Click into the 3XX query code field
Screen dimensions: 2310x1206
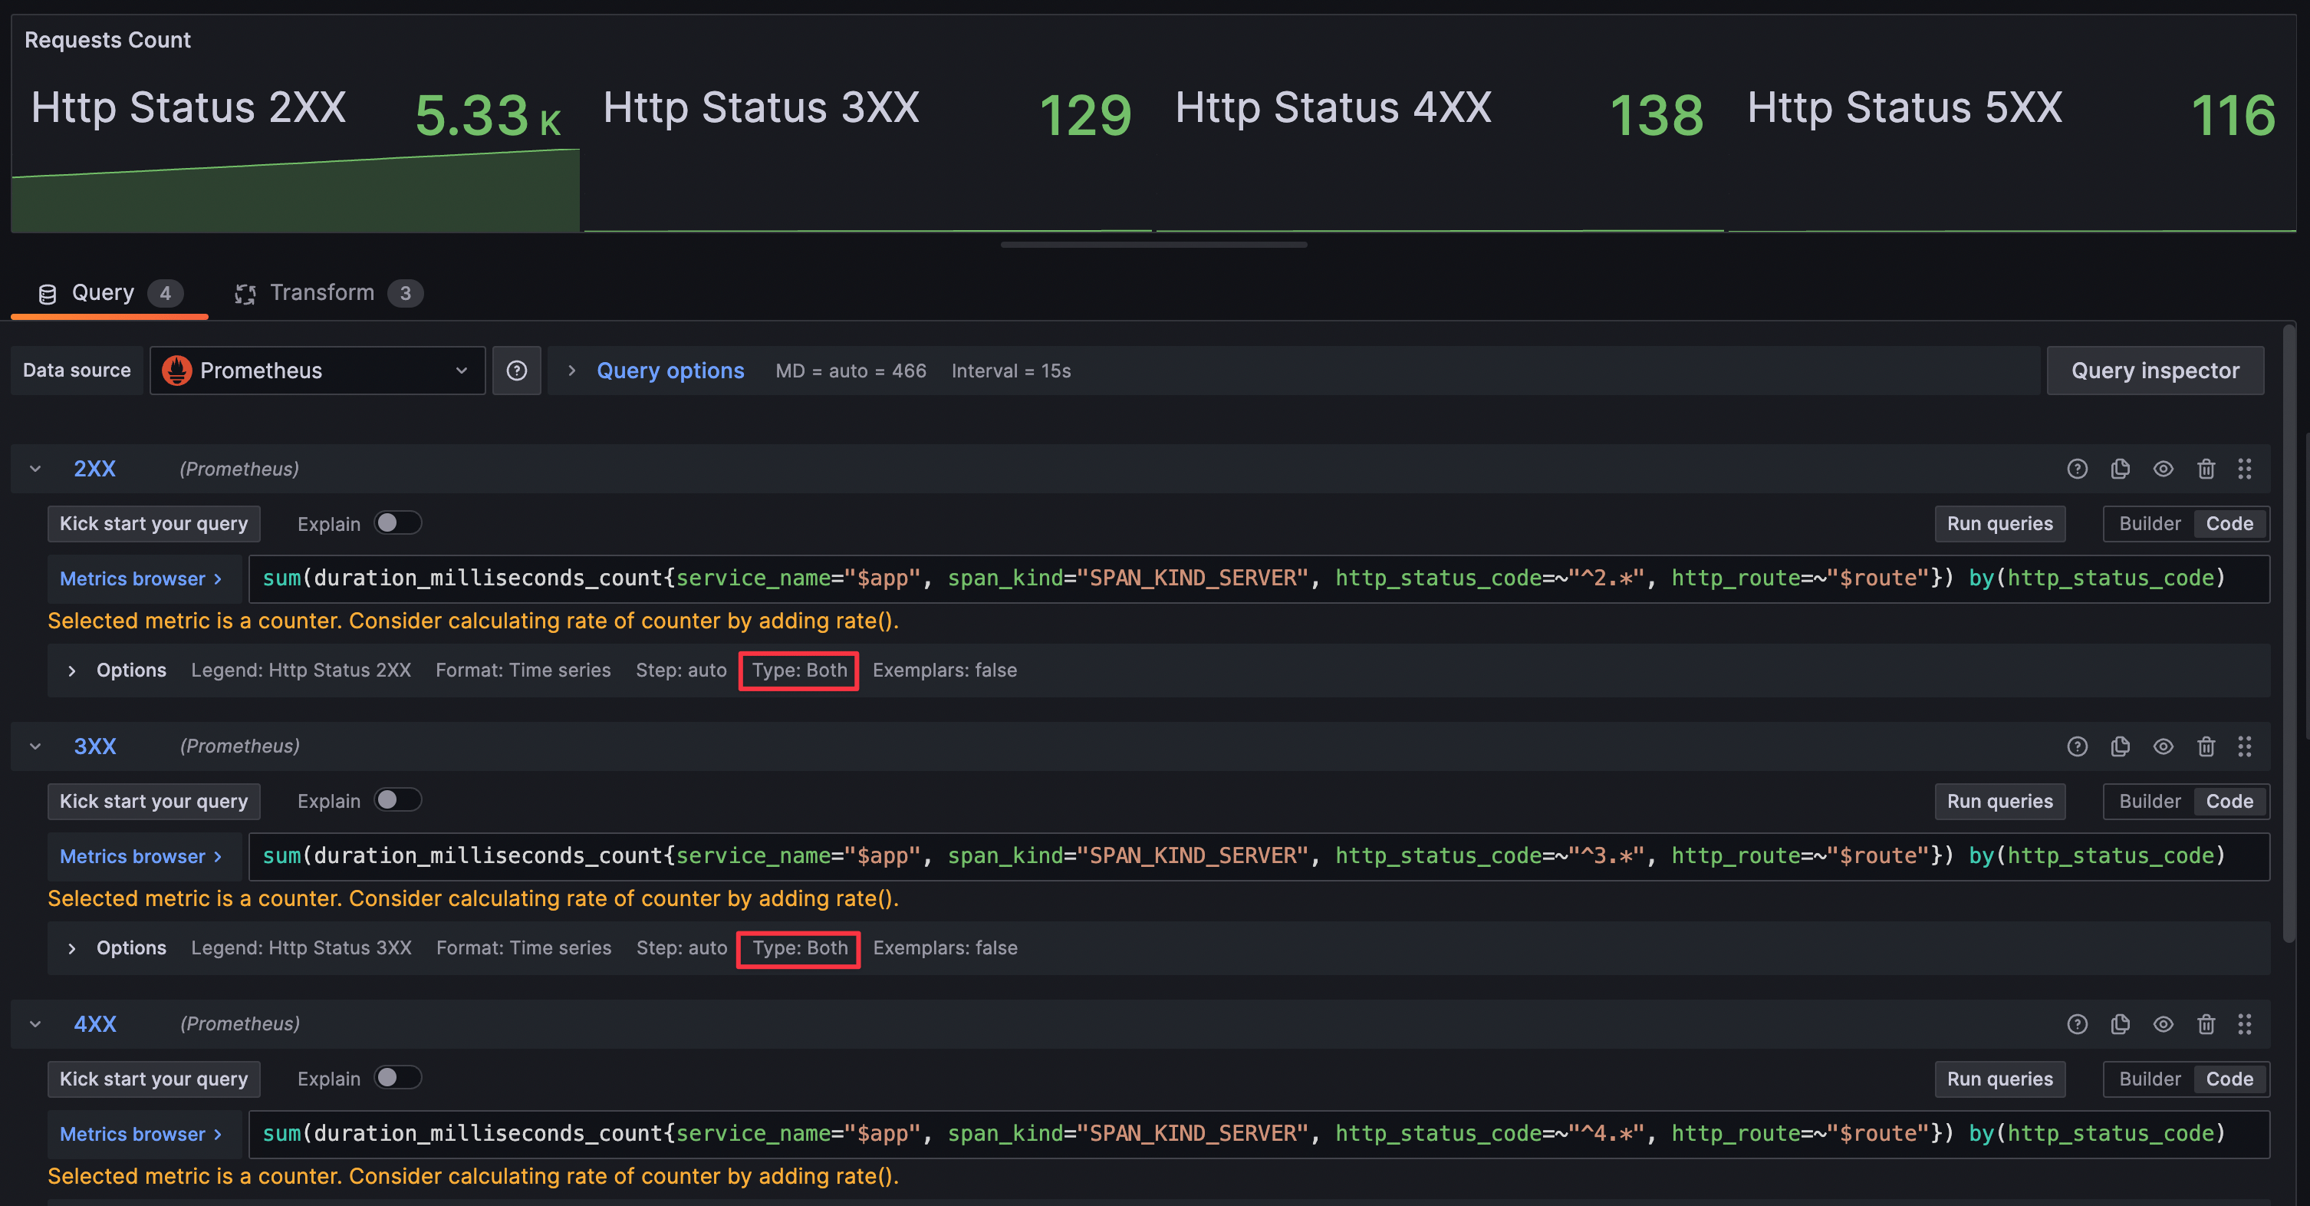[x=1255, y=856]
